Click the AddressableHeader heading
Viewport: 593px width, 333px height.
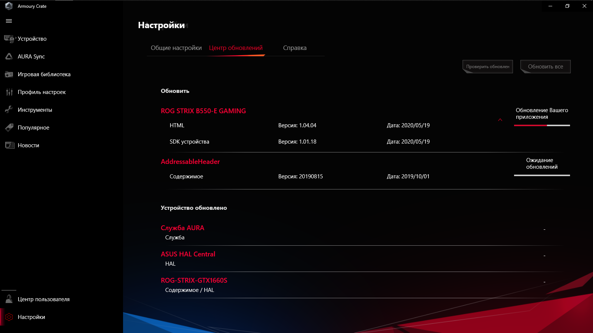pos(191,162)
